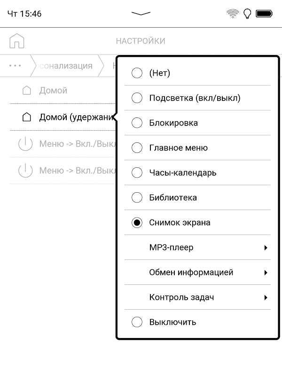Open the Домой key setting row
282x376 pixels.
click(53, 90)
